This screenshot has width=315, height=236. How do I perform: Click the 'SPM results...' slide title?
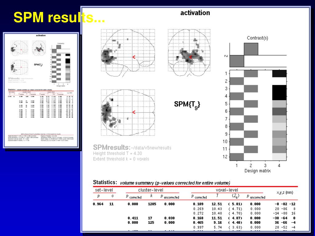(59, 17)
